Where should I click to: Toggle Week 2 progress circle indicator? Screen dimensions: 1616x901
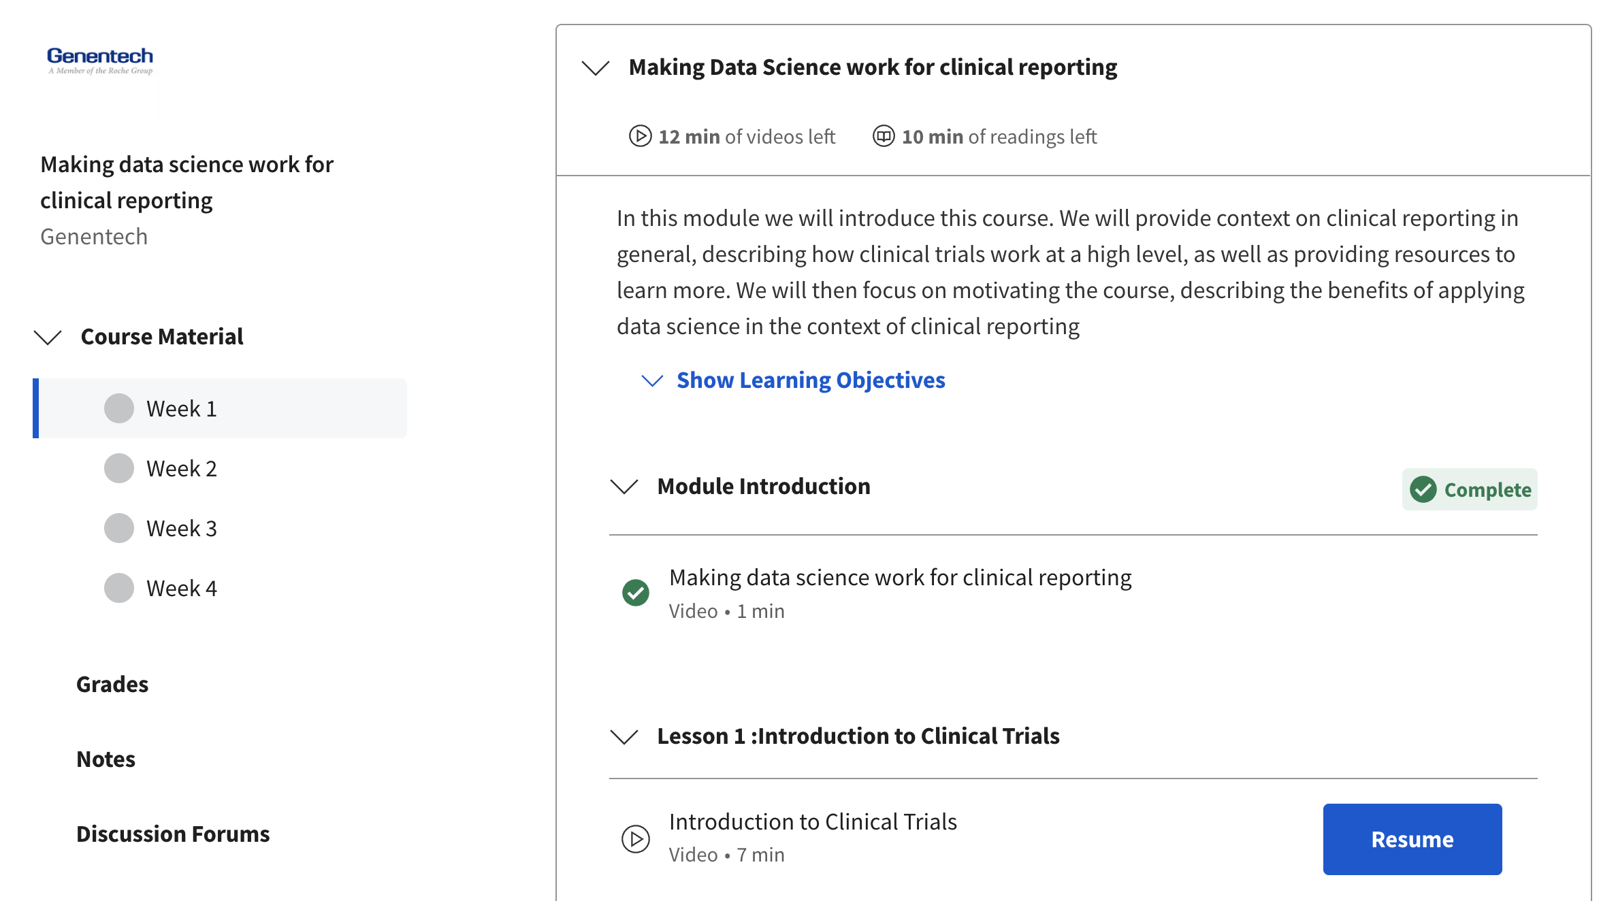tap(120, 467)
